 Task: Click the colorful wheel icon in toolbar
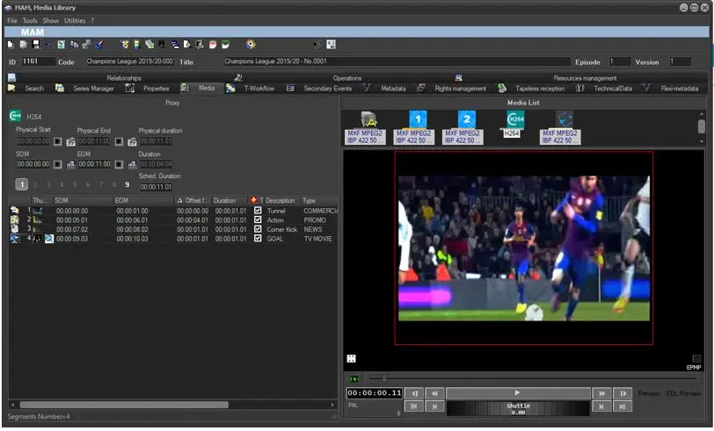click(251, 44)
